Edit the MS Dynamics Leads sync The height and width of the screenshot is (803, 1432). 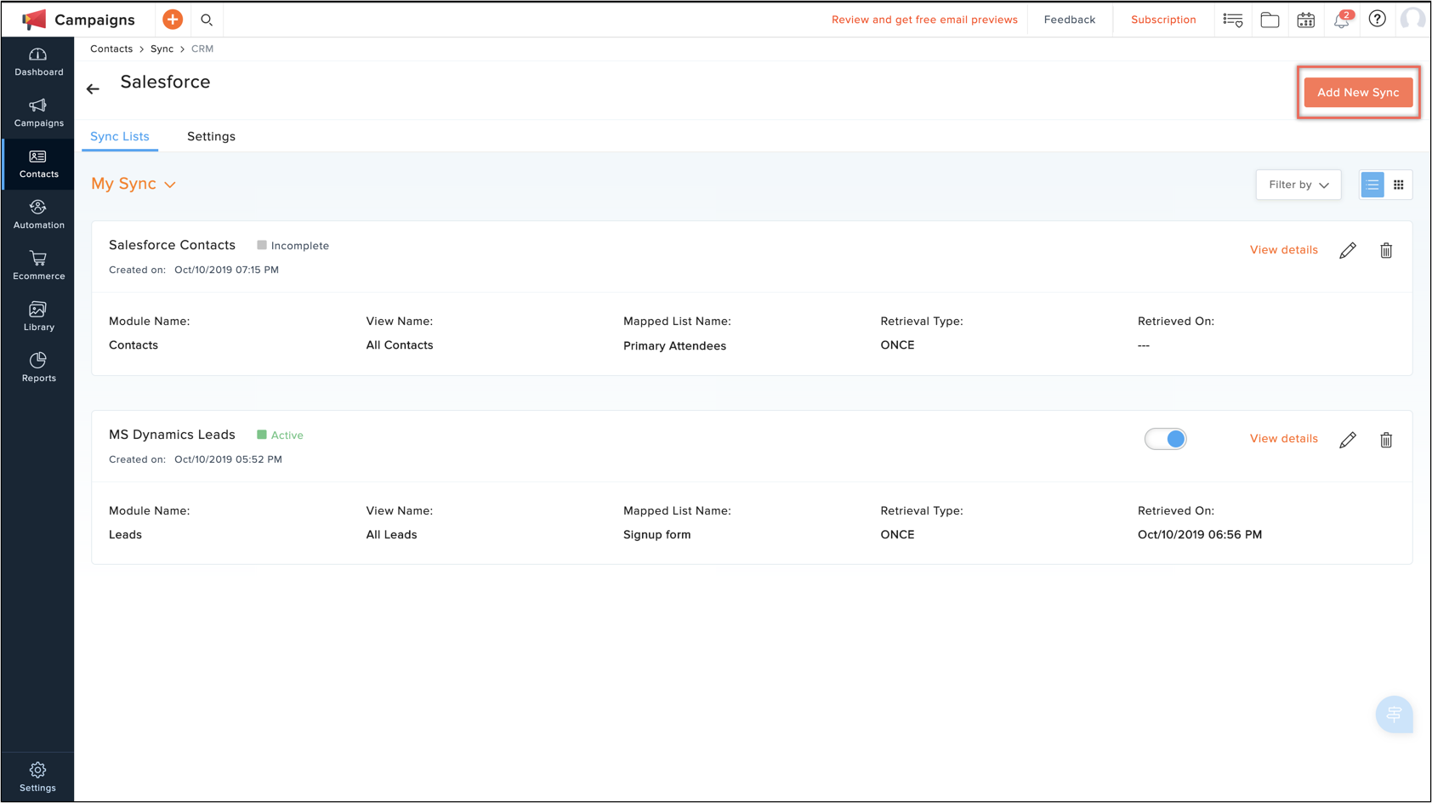(1348, 440)
